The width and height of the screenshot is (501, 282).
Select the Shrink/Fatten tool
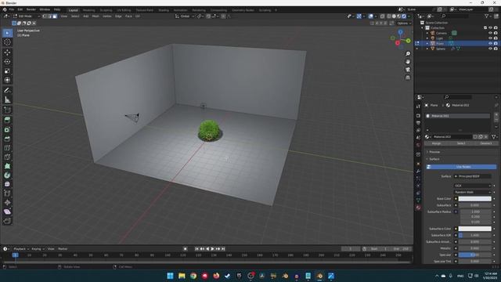click(x=7, y=203)
